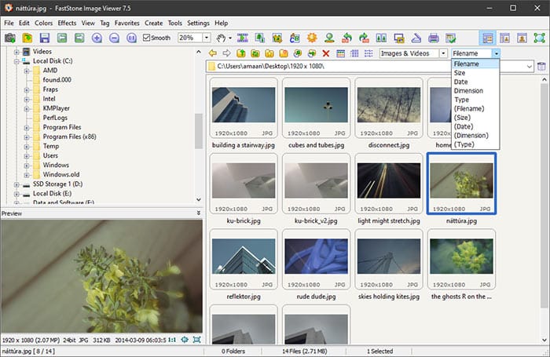This screenshot has width=550, height=357.
Task: Click the rotate left icon
Action: point(346,38)
